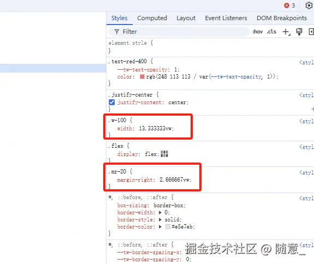The width and height of the screenshot is (314, 264).
Task: Click the border-style value solid
Action: (x=173, y=220)
